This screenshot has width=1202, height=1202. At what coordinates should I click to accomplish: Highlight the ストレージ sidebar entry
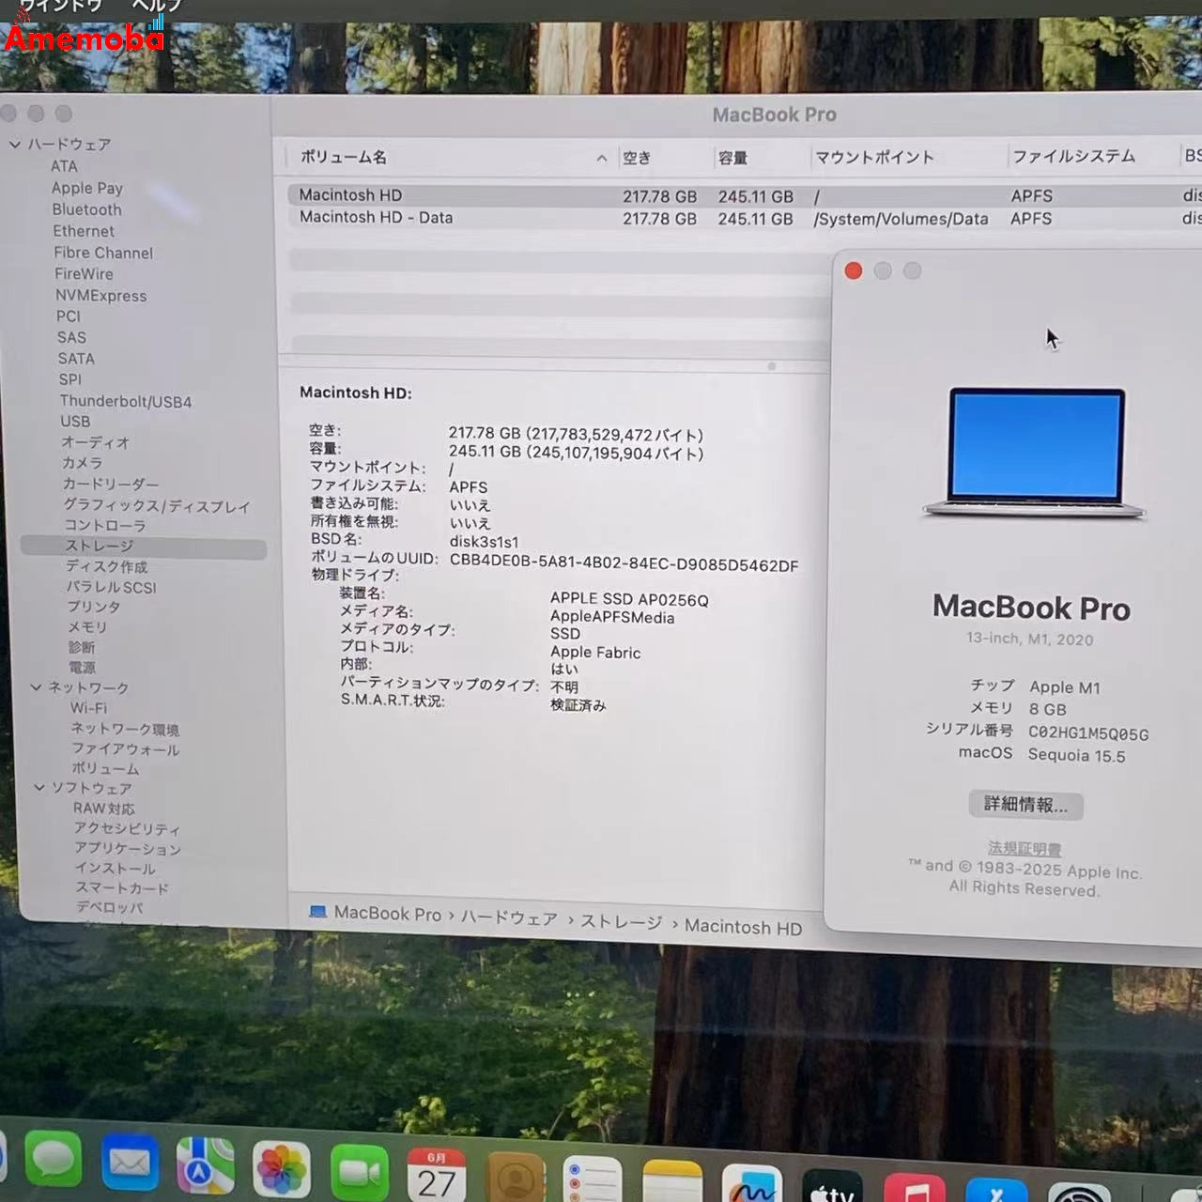[100, 546]
